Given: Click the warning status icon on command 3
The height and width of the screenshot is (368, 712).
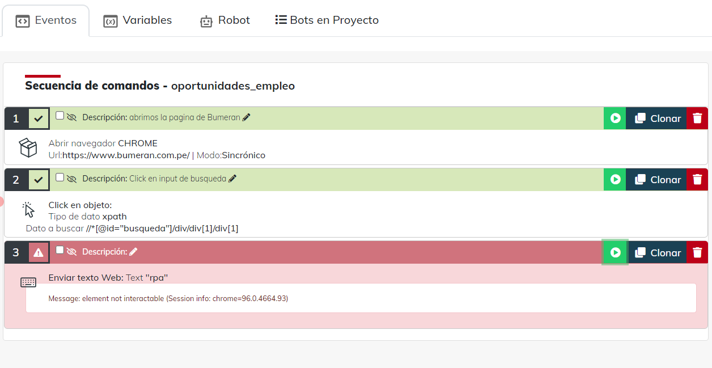Looking at the screenshot, I should point(39,253).
